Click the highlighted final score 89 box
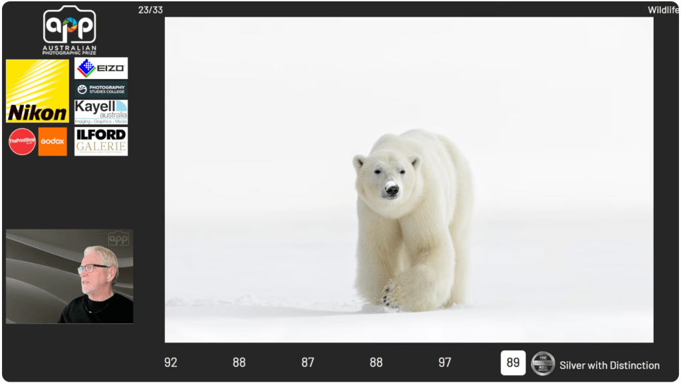Image resolution: width=681 pixels, height=385 pixels. point(513,363)
